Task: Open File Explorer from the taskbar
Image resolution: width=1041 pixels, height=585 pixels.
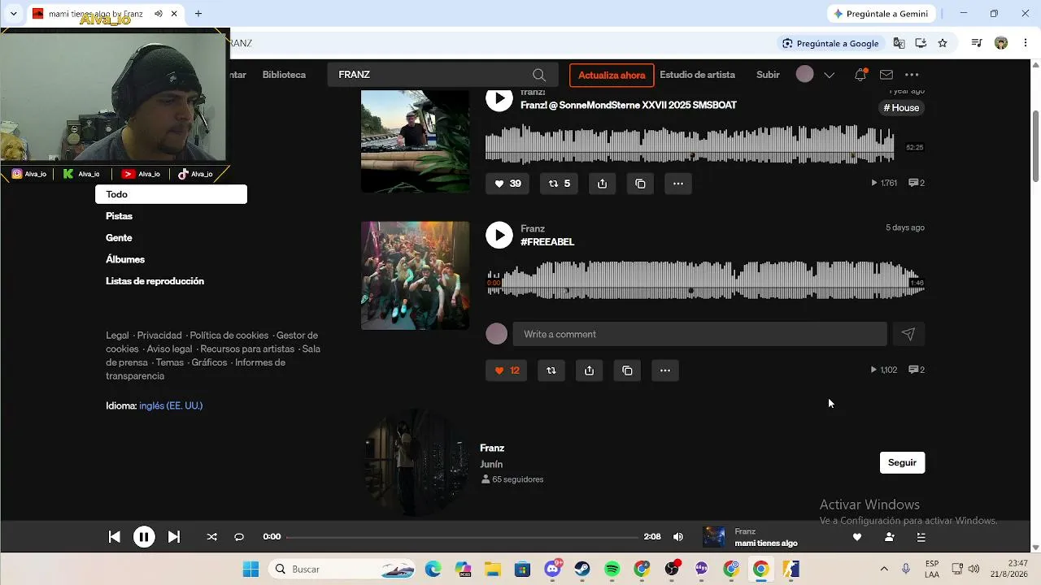Action: click(x=493, y=570)
